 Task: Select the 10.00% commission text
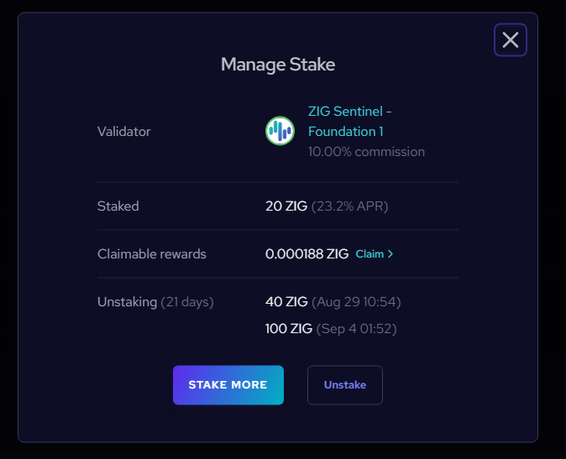pos(366,152)
